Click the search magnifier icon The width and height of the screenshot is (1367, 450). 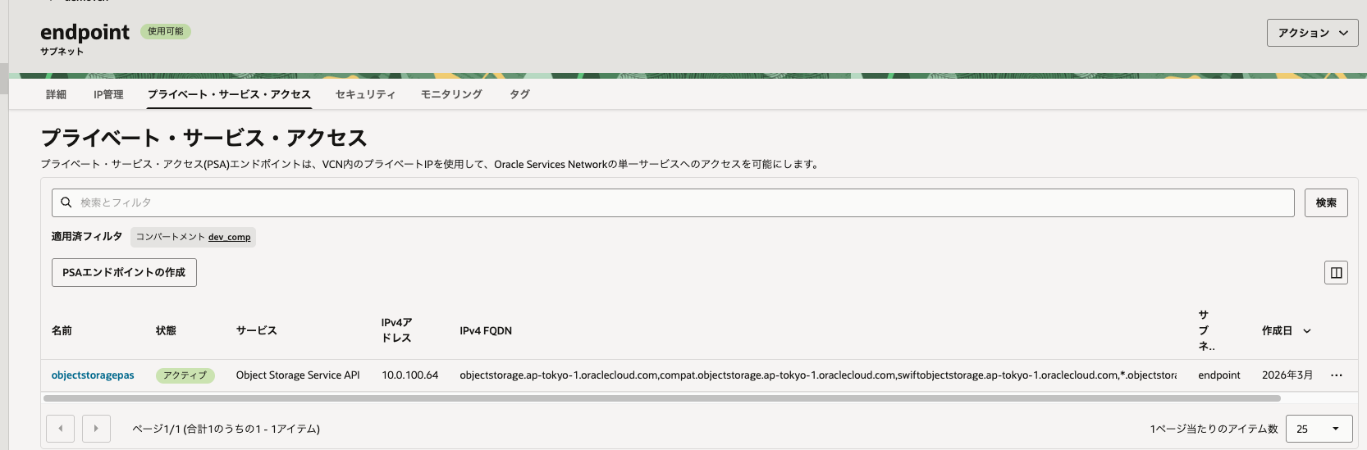[66, 202]
